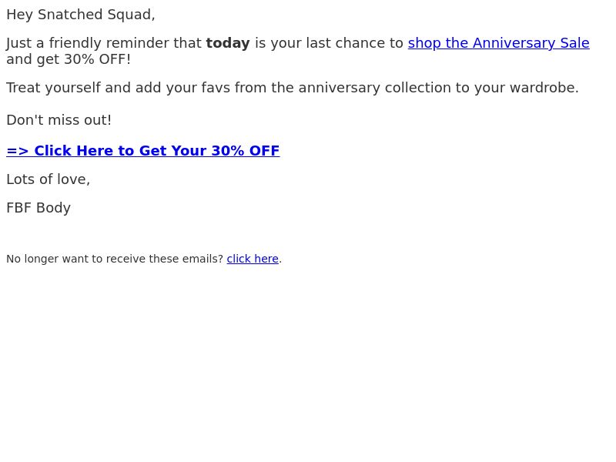Open the shop the Anniversary Sale link
616x462 pixels.
(x=498, y=43)
